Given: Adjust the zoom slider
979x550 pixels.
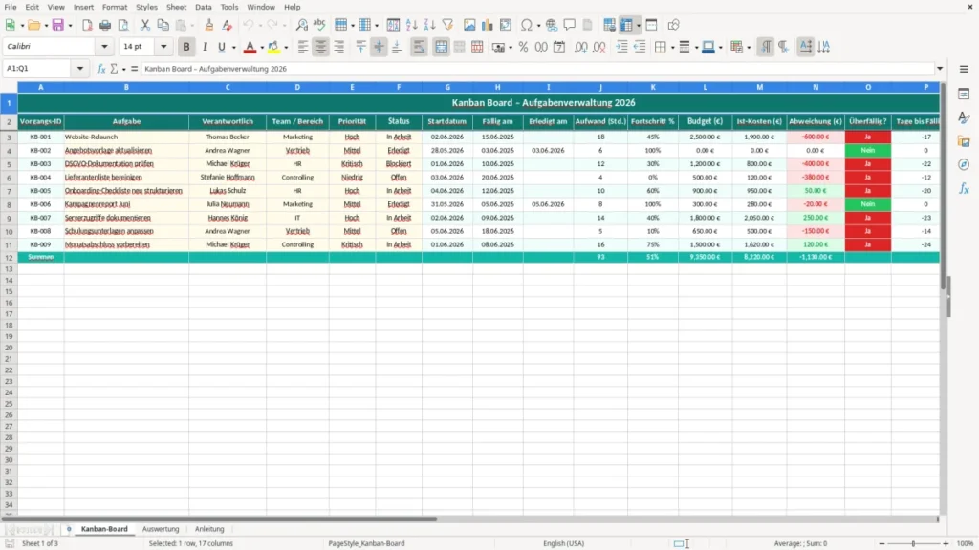Looking at the screenshot, I should [913, 543].
